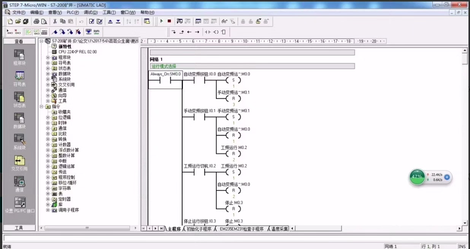Screen dimensions: 470x249
Task: Expand the 调用子程序 folder
Action: pyautogui.click(x=48, y=210)
